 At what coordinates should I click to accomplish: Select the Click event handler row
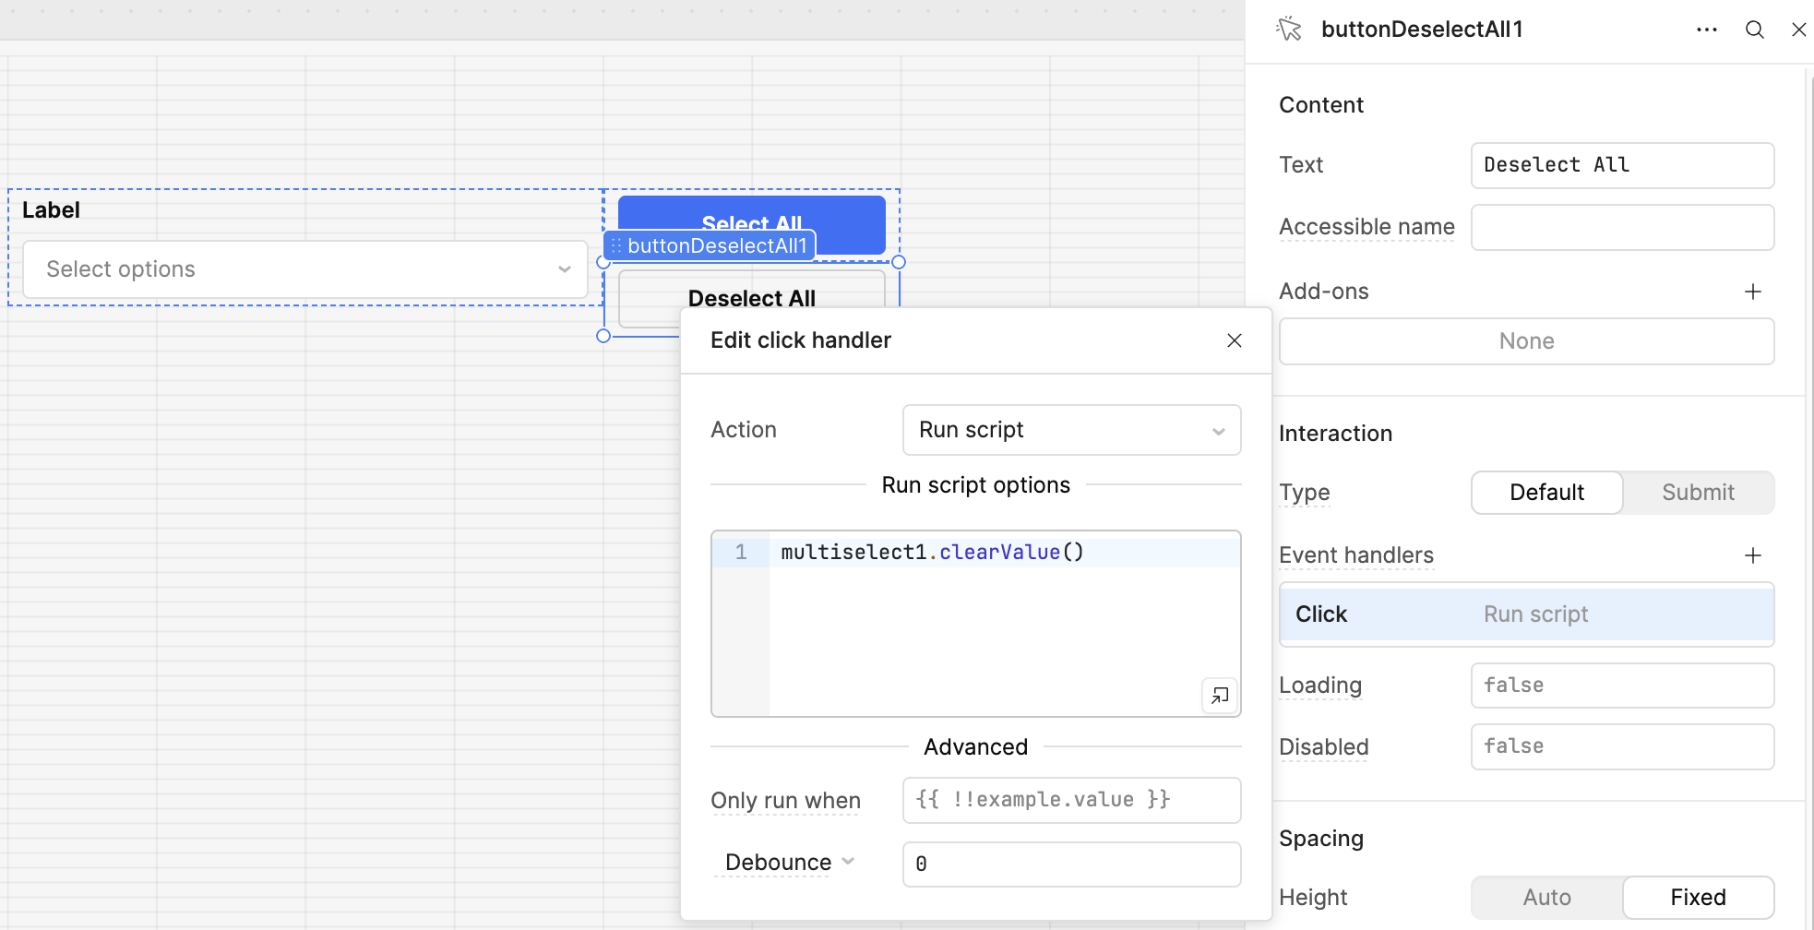point(1526,614)
